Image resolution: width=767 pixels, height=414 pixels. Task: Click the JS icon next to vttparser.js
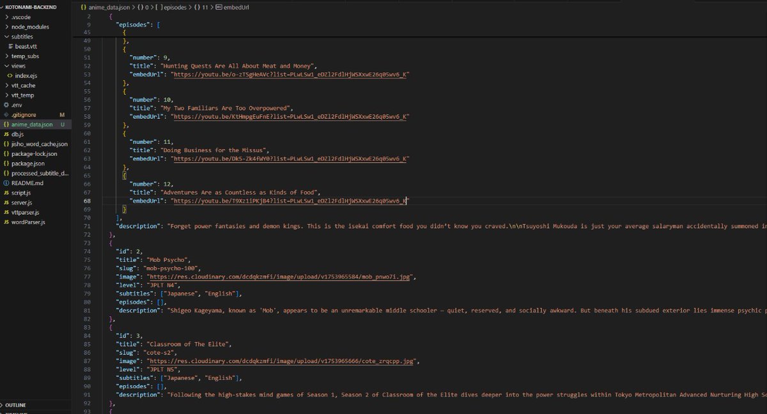[6, 212]
